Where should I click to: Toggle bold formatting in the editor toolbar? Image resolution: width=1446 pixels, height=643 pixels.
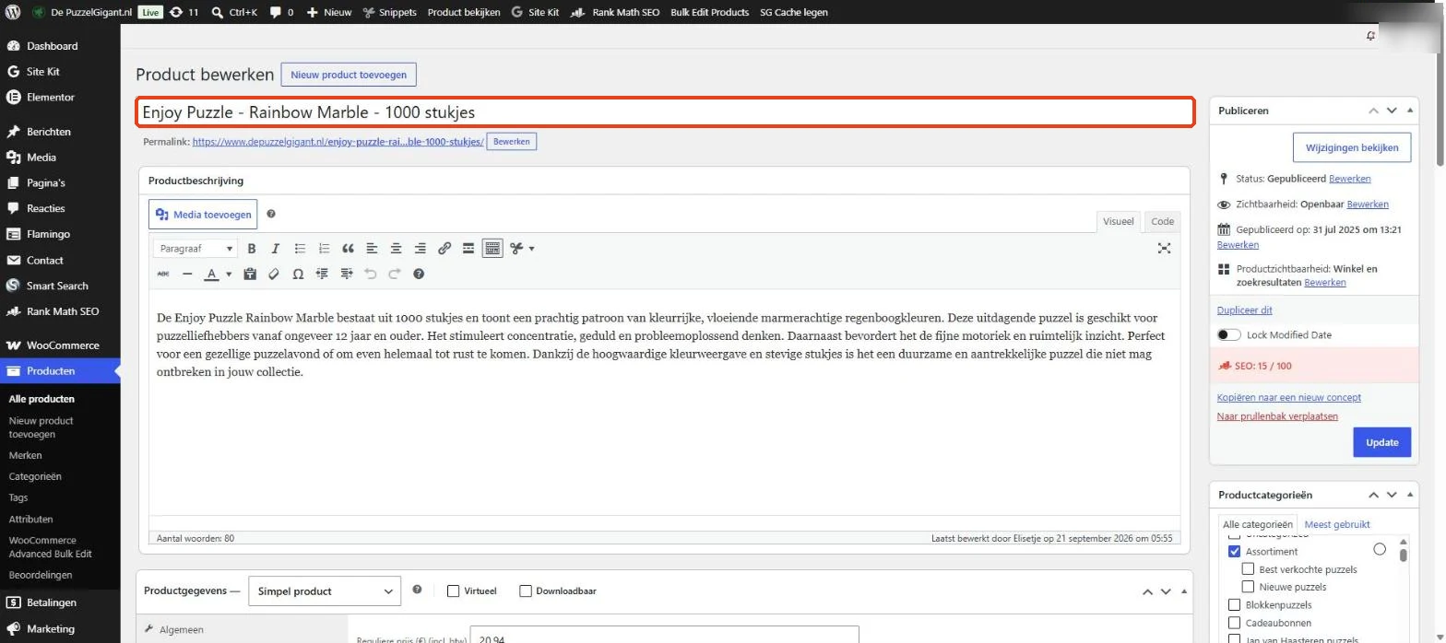pyautogui.click(x=252, y=249)
